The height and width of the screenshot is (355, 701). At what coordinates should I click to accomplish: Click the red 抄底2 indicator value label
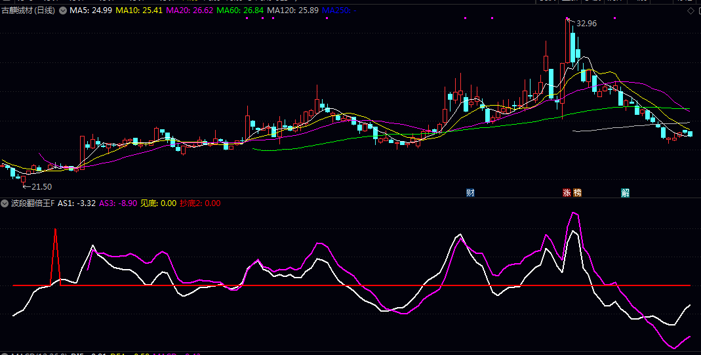click(x=200, y=203)
